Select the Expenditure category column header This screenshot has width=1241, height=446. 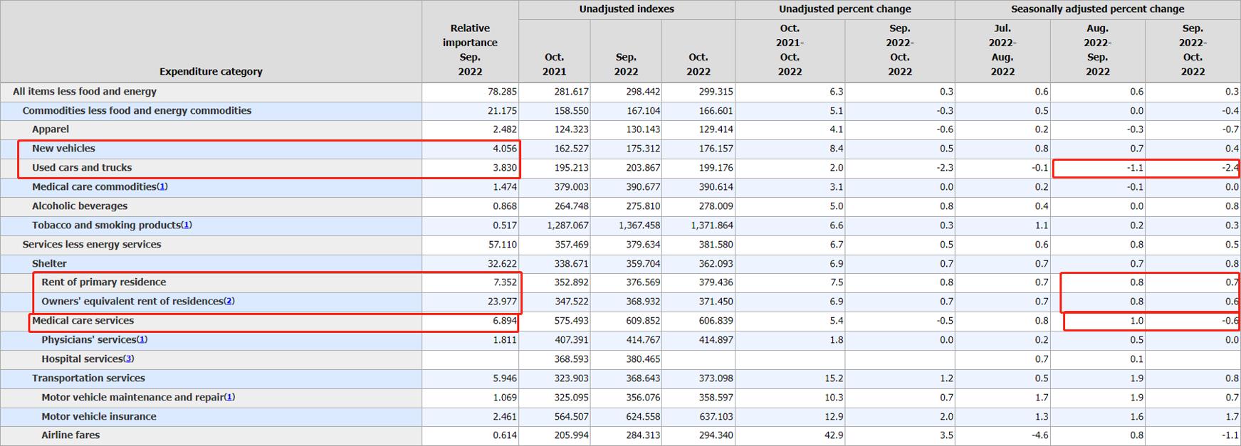[x=211, y=71]
